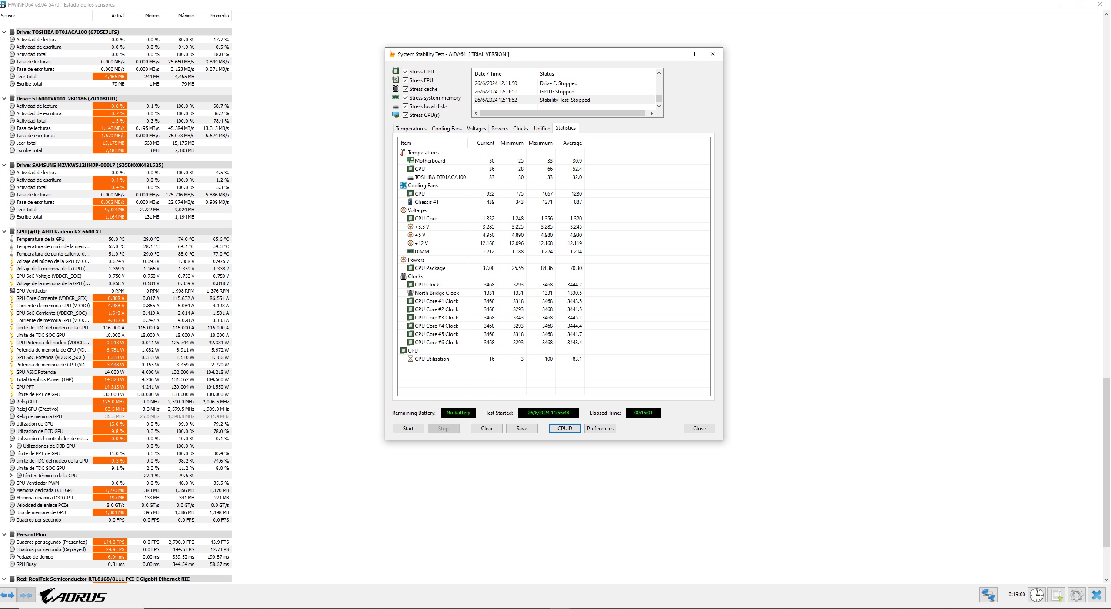This screenshot has width=1111, height=609.
Task: Click the logging sheet with plus icon
Action: coord(1057,595)
